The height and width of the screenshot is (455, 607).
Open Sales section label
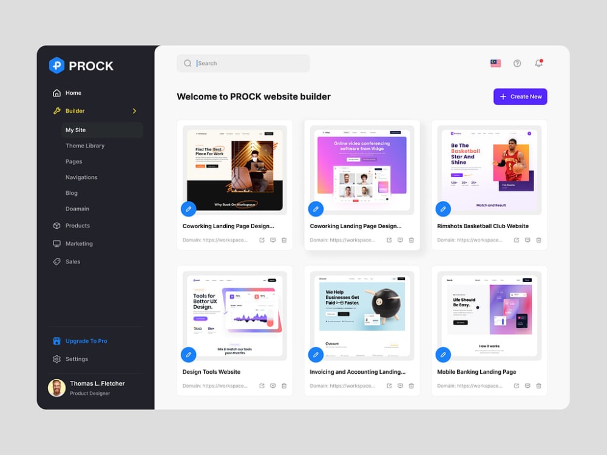tap(73, 262)
